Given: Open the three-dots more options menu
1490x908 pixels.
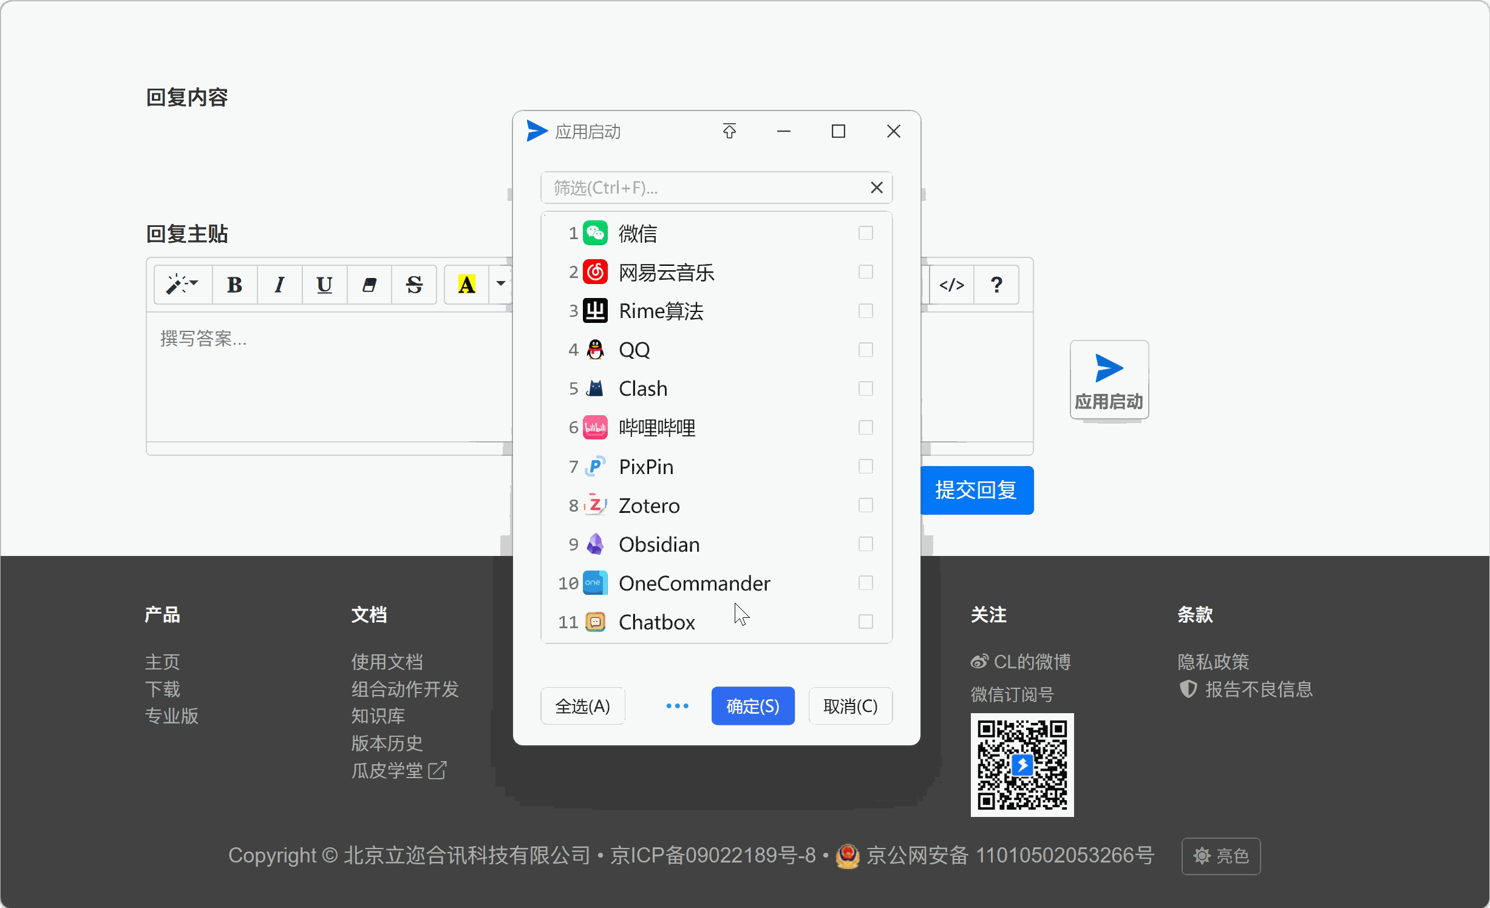Looking at the screenshot, I should pyautogui.click(x=677, y=706).
